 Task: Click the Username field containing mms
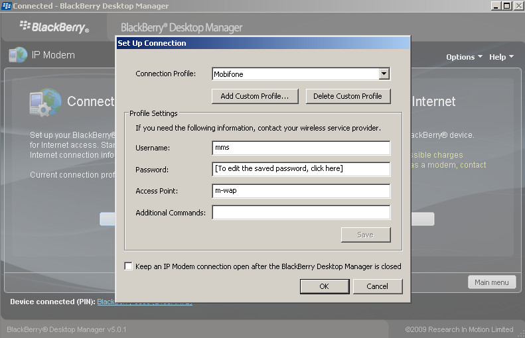(x=301, y=148)
